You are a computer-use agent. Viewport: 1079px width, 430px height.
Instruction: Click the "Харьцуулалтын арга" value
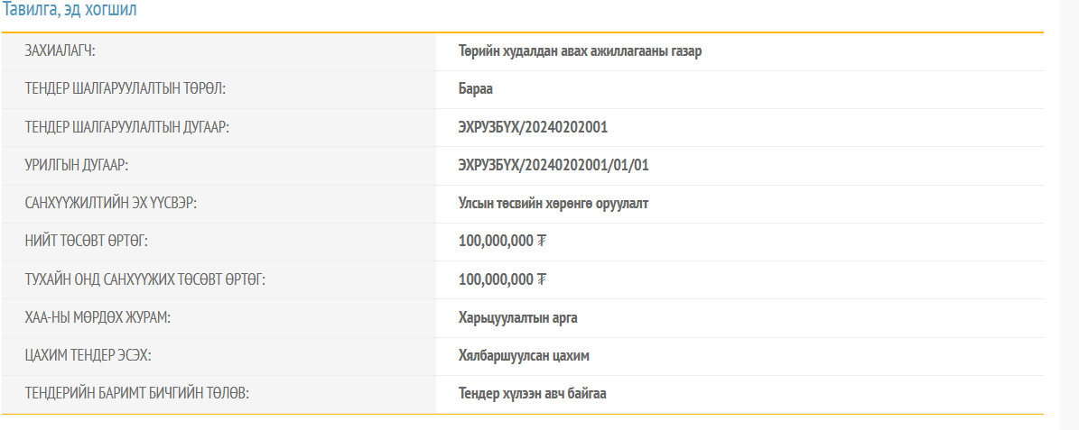coord(517,317)
